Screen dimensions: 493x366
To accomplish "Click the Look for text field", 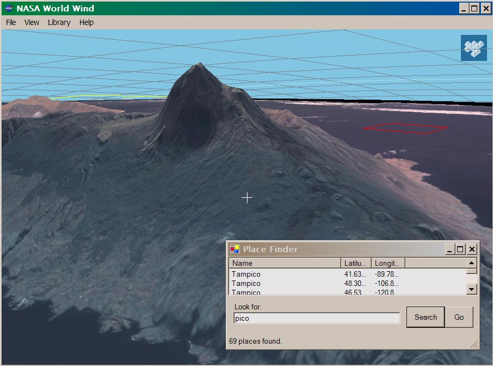I will pos(317,318).
